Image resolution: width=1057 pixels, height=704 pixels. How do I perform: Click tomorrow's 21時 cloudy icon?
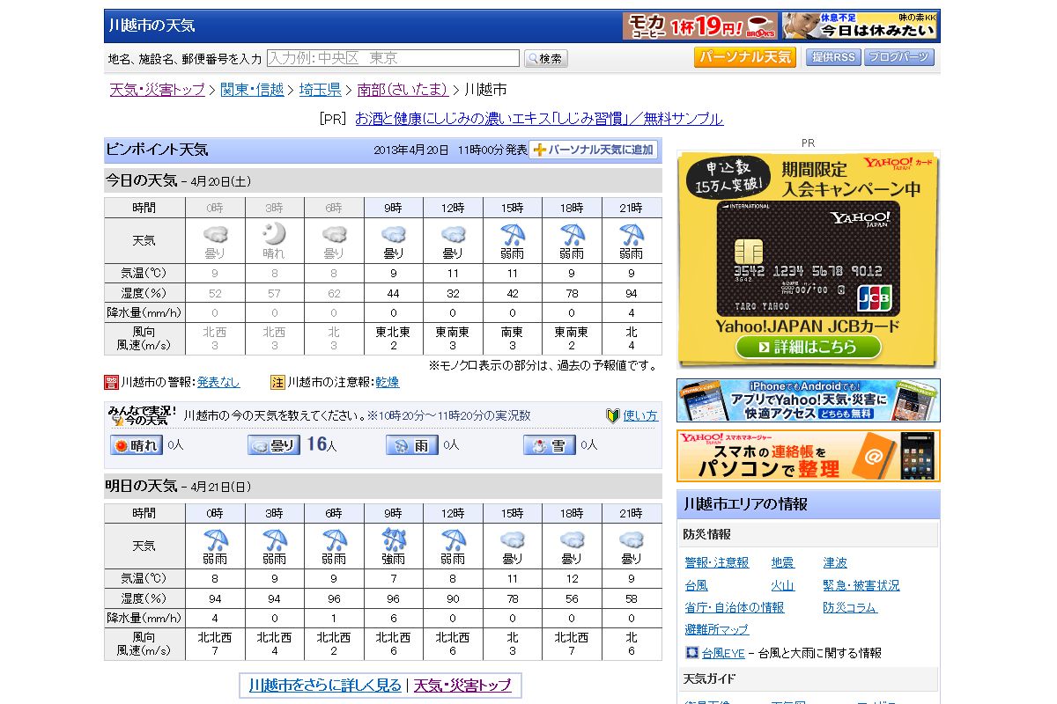pyautogui.click(x=632, y=539)
